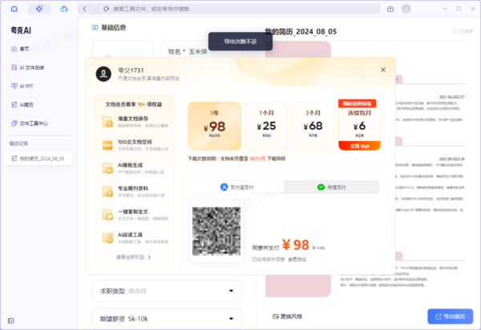Pick the 连续包月 ¥6 plan
This screenshot has width=481, height=330.
359,125
